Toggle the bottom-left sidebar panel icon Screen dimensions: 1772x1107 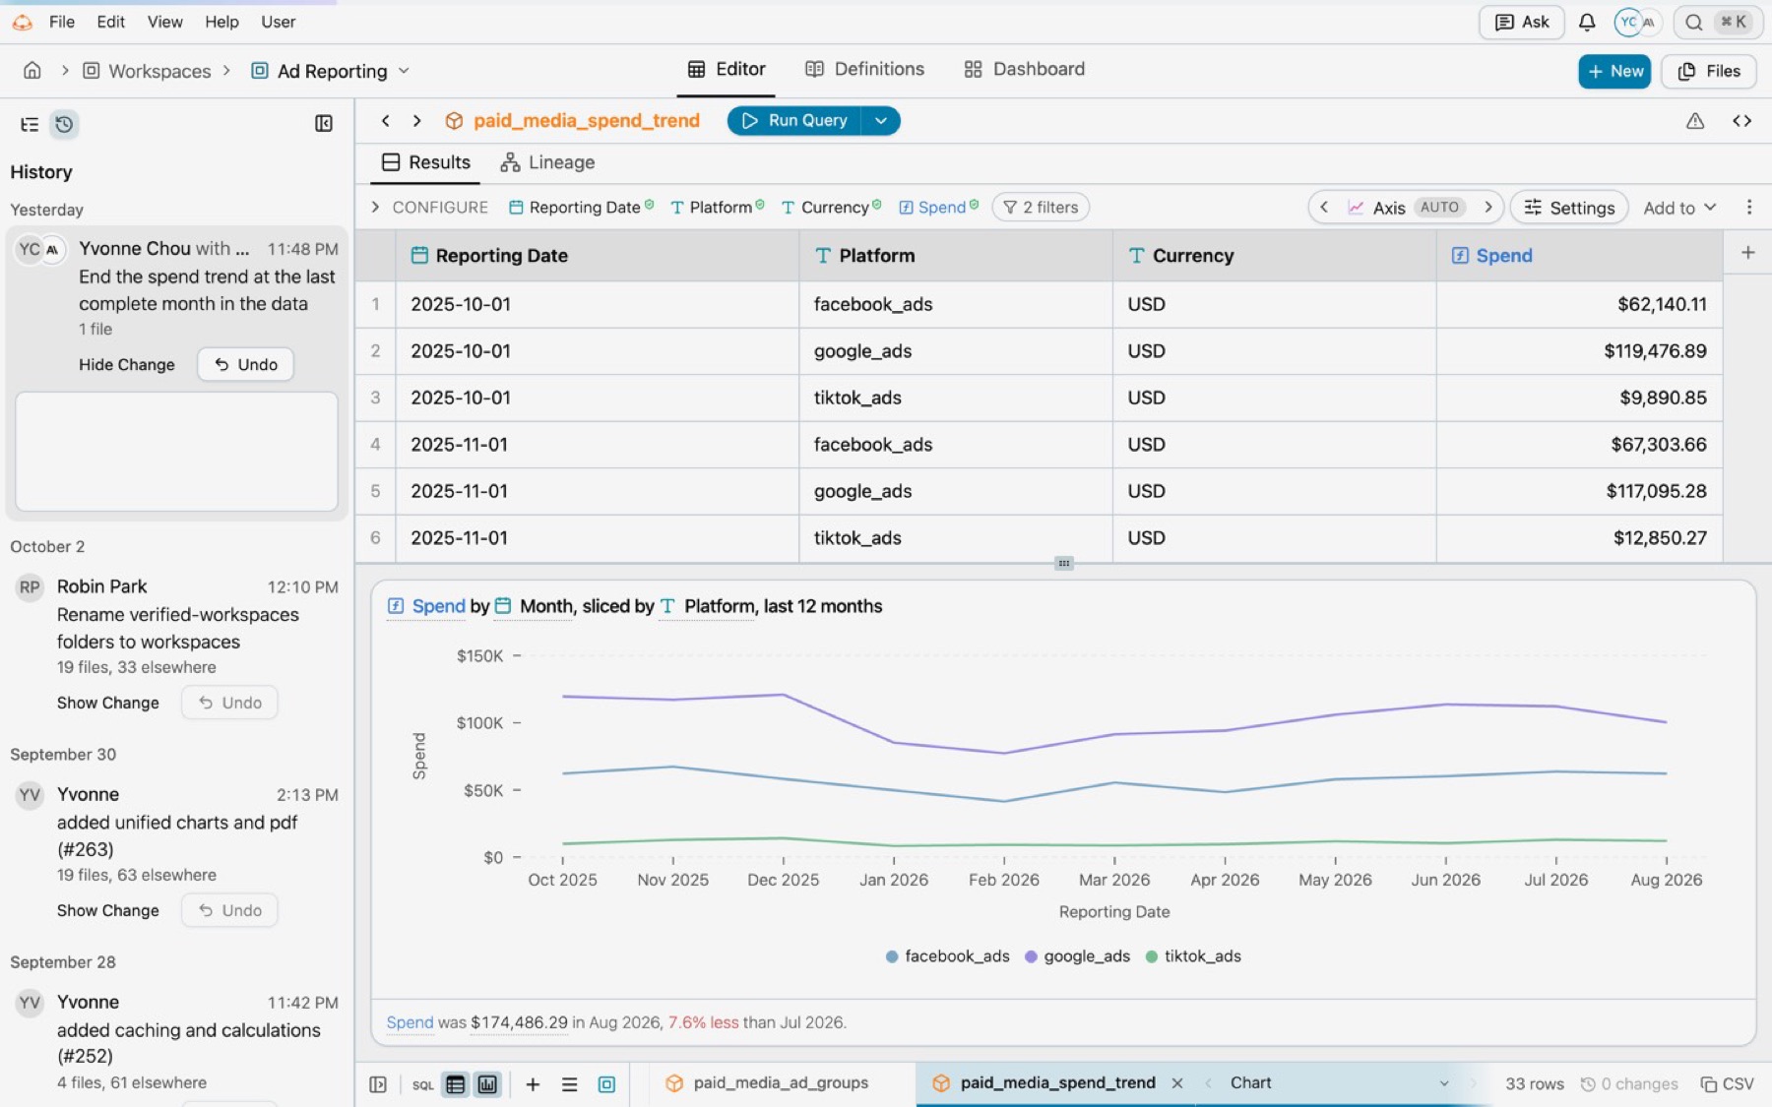pos(378,1083)
